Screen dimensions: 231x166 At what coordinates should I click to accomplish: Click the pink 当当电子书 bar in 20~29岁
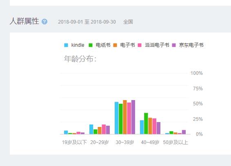click(x=104, y=129)
